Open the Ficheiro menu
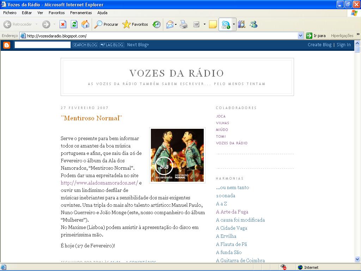 10,13
